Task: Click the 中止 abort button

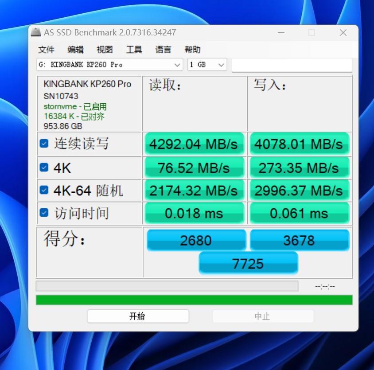Action: [x=263, y=316]
